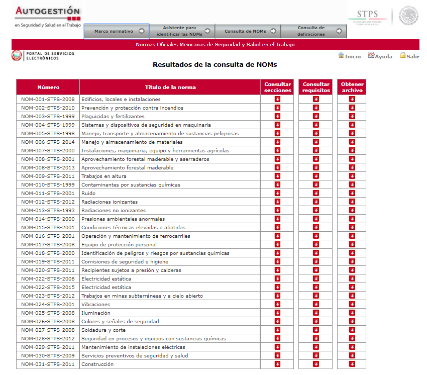The width and height of the screenshot is (427, 375).
Task: Select title Servicios preventivos de seguridad y salud
Action: (135, 356)
